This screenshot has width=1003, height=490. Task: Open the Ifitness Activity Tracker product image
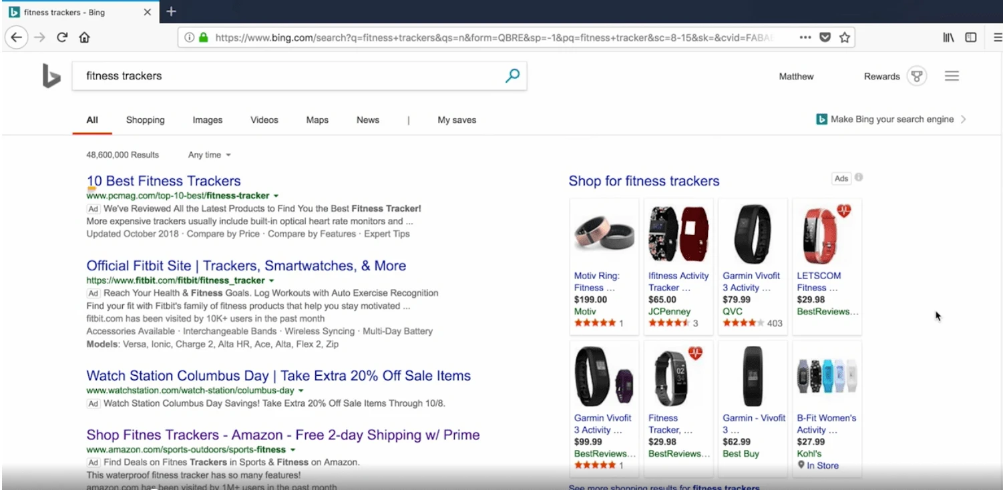678,234
